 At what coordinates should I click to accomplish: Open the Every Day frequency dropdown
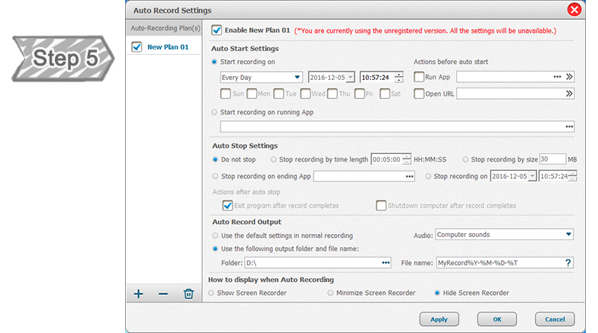[260, 77]
